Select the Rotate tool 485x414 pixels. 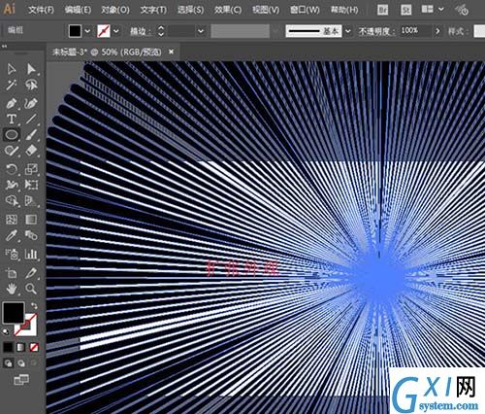[x=12, y=169]
